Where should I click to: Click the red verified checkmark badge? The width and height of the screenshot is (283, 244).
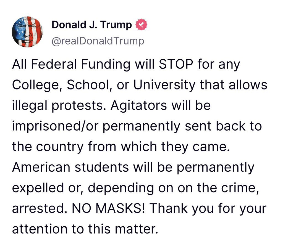pos(141,25)
